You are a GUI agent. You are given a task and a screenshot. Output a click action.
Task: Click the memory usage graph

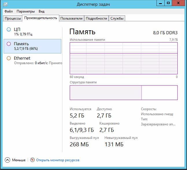click(x=123, y=58)
